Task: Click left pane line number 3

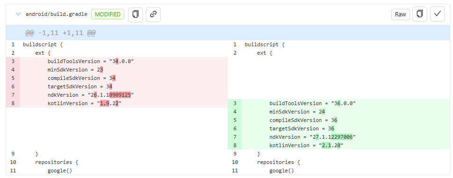Action: tap(13, 61)
